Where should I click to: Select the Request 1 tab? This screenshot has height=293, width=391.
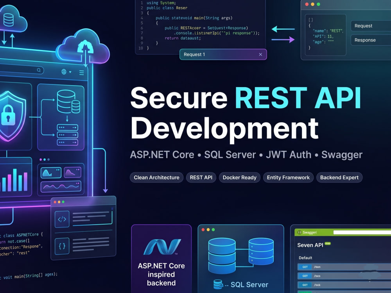[223, 54]
